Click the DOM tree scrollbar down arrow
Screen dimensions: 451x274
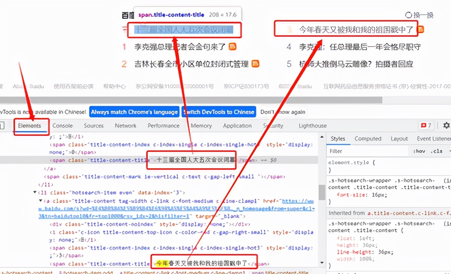click(322, 263)
